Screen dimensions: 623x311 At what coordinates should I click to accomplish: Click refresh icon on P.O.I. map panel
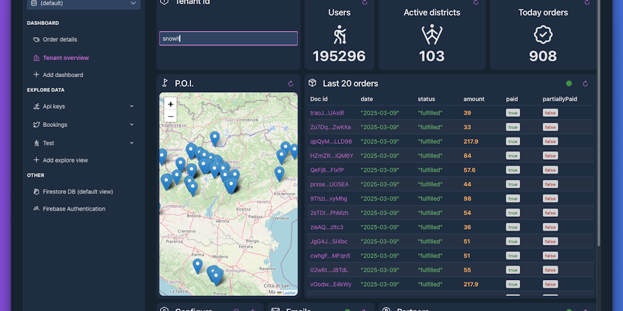click(291, 84)
